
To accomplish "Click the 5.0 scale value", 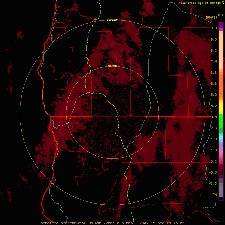I will tap(214, 95).
